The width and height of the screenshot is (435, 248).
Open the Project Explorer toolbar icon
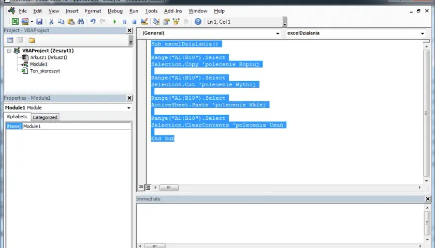156,22
